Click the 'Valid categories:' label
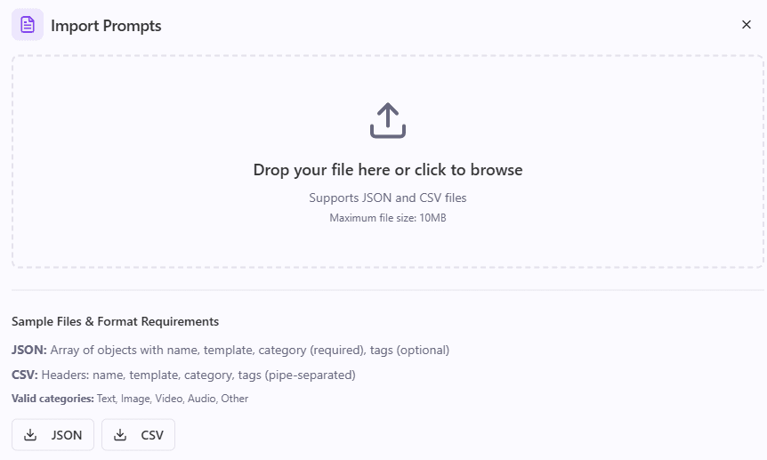Screen dimensions: 767x460 [52, 399]
